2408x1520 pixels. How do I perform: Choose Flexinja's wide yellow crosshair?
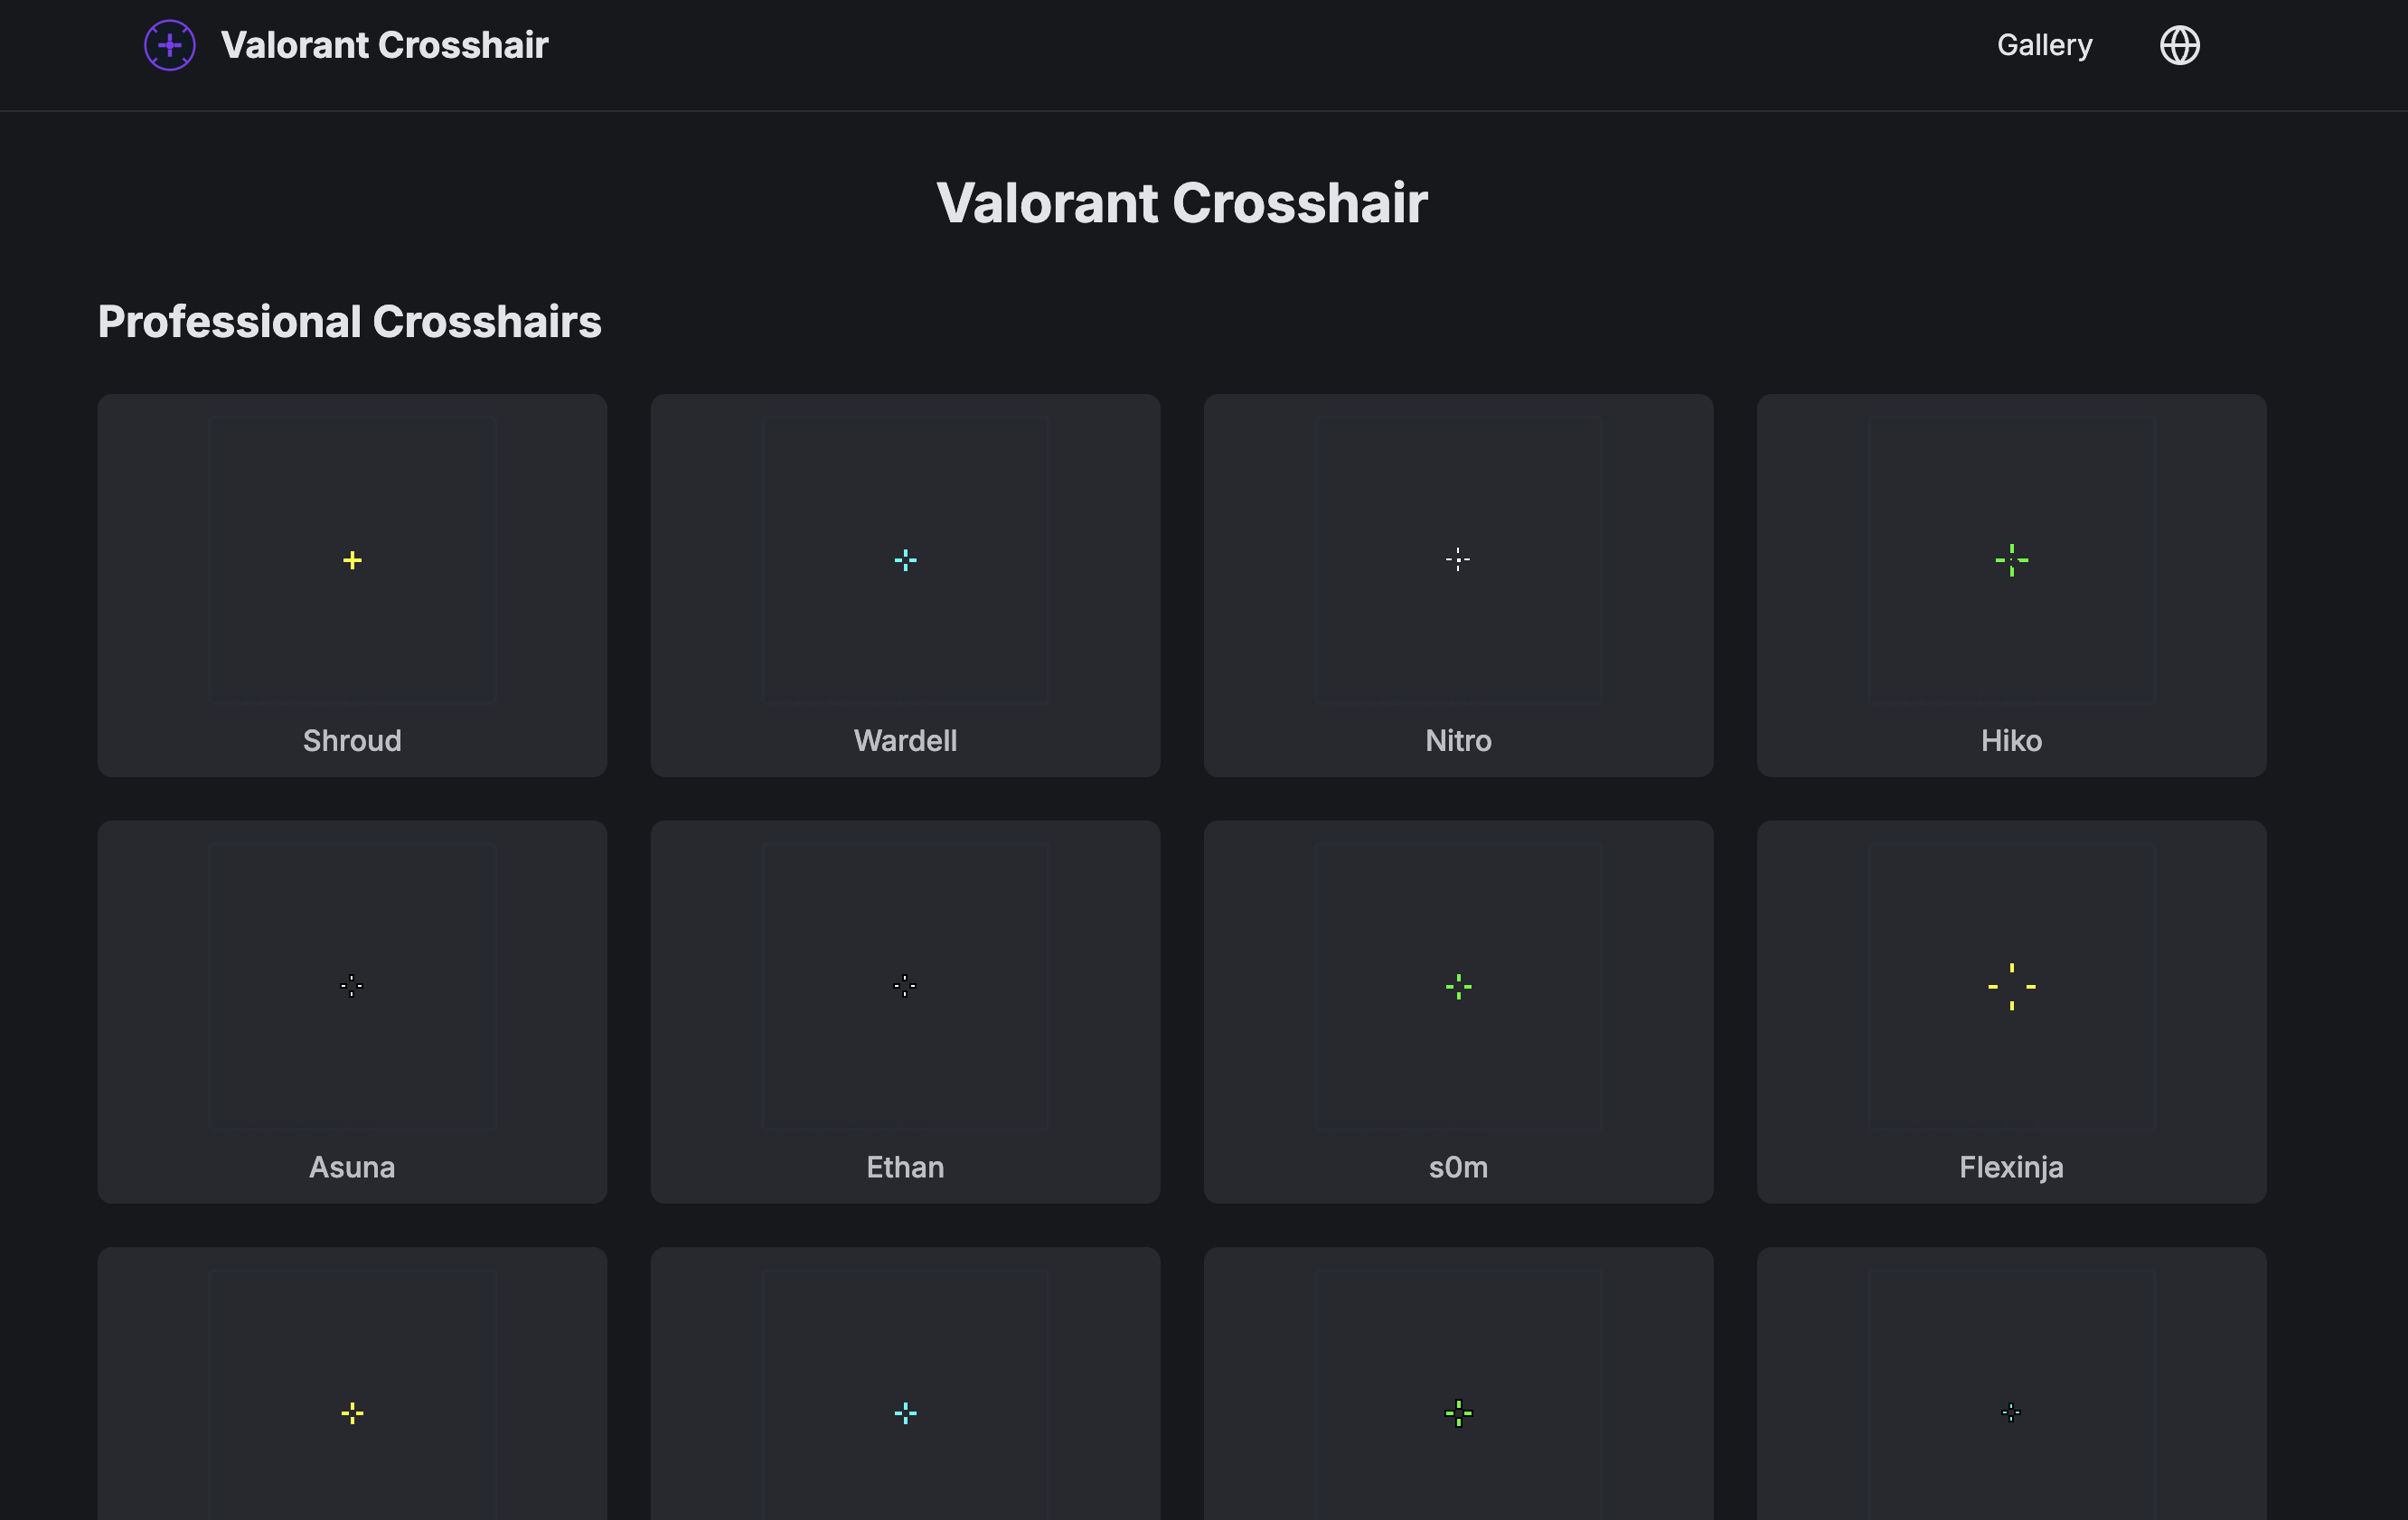point(2011,987)
